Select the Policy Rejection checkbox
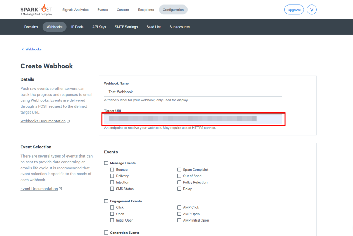The image size is (353, 236). click(x=179, y=182)
